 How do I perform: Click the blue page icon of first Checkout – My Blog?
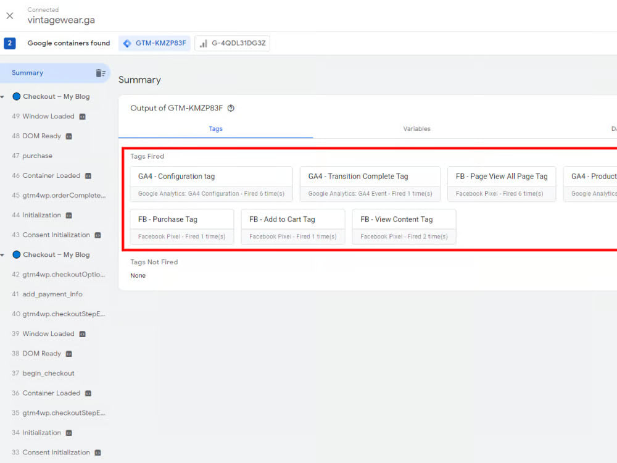[x=17, y=96]
